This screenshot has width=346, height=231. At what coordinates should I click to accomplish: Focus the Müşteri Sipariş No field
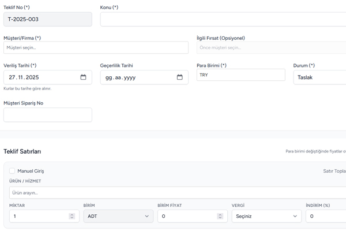point(47,115)
